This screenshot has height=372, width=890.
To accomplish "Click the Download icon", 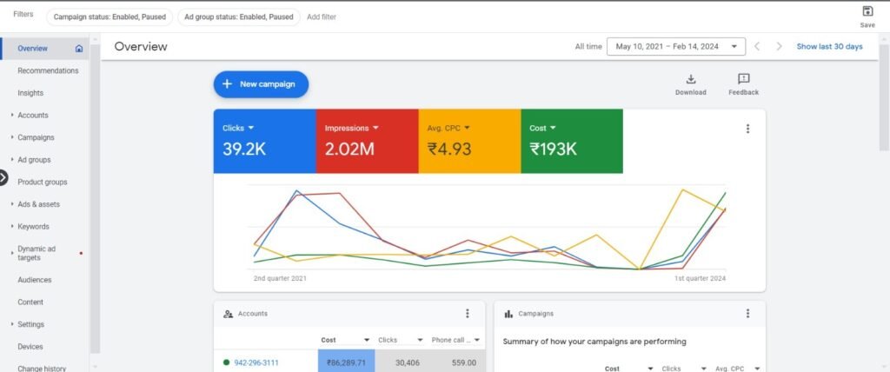I will click(691, 79).
